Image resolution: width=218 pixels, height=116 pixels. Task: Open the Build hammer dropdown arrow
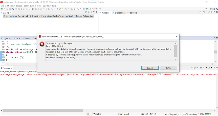[80, 9]
